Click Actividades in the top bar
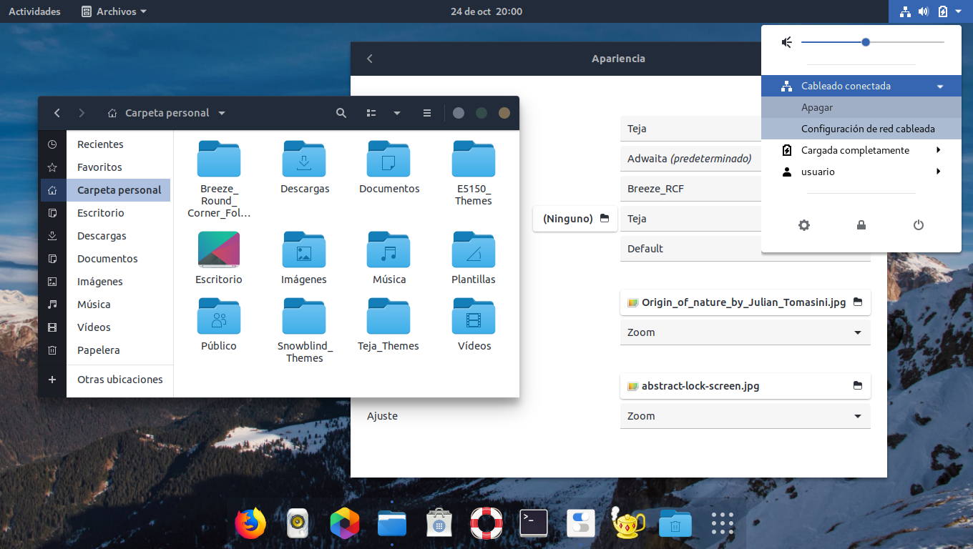973x549 pixels. click(34, 11)
